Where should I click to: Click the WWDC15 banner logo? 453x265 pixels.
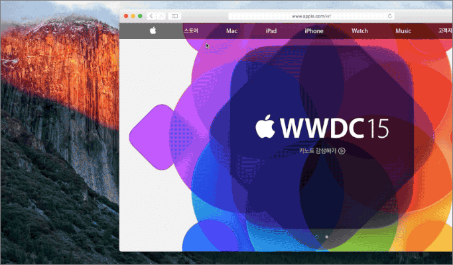[x=322, y=127]
